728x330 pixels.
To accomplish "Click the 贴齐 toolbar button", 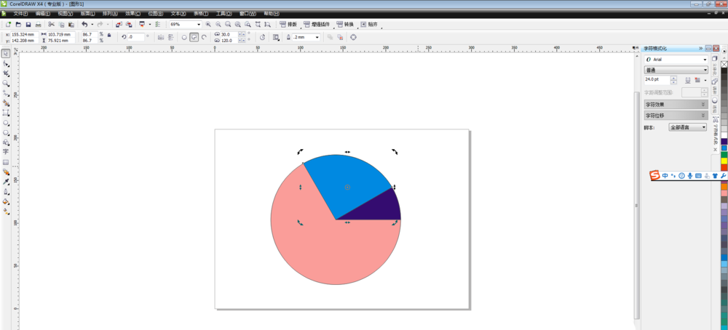I will (x=369, y=24).
